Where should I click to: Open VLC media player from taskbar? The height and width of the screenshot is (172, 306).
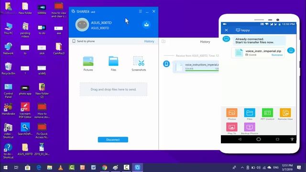coord(61,167)
